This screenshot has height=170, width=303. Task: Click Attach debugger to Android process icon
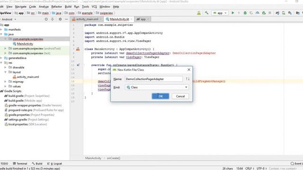264,13
